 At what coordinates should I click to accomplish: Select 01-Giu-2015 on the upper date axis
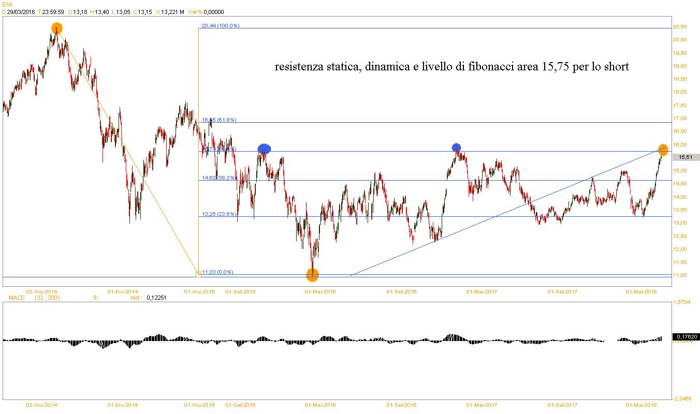(199, 292)
